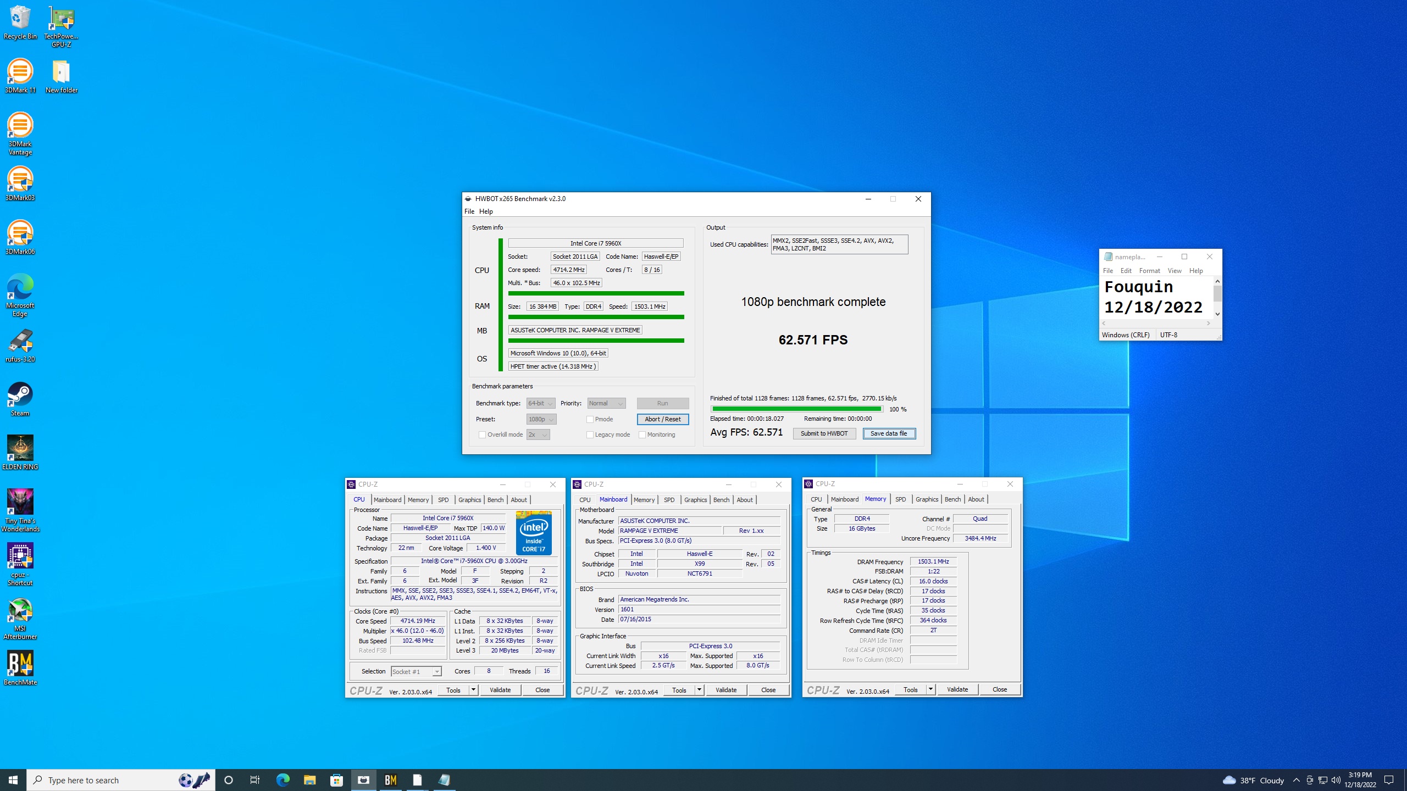Show hidden system tray icons chevron
This screenshot has height=791, width=1407.
tap(1296, 780)
